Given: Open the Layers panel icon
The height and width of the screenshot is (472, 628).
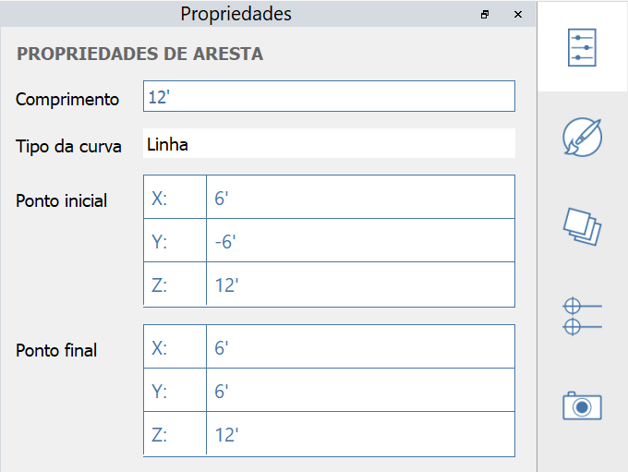Looking at the screenshot, I should click(x=582, y=226).
